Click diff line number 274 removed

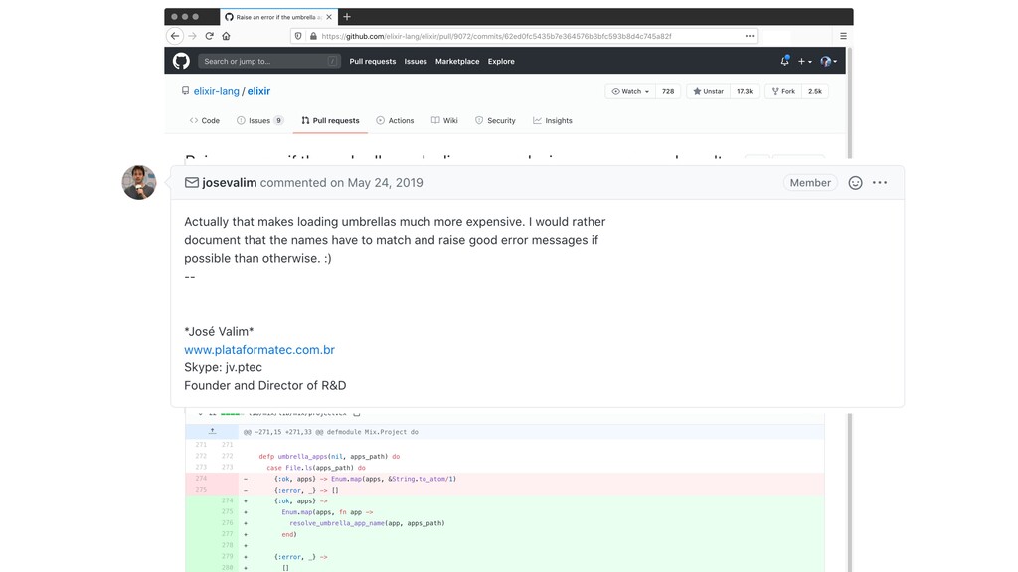pyautogui.click(x=201, y=479)
